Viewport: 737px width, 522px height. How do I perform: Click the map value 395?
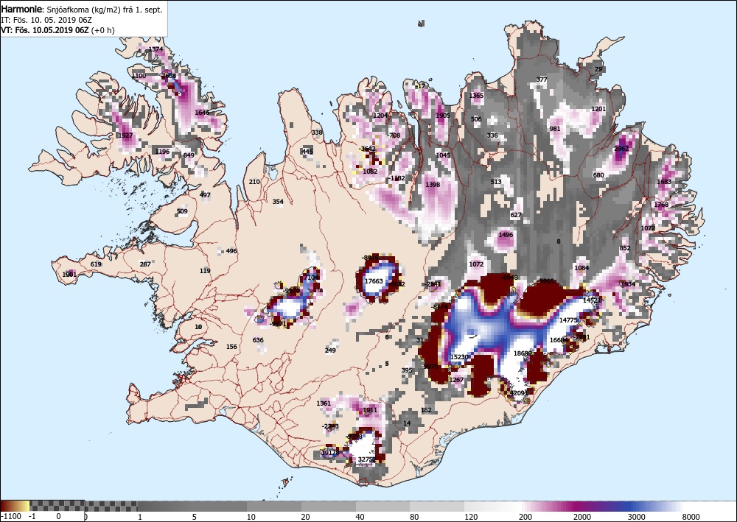tap(407, 370)
